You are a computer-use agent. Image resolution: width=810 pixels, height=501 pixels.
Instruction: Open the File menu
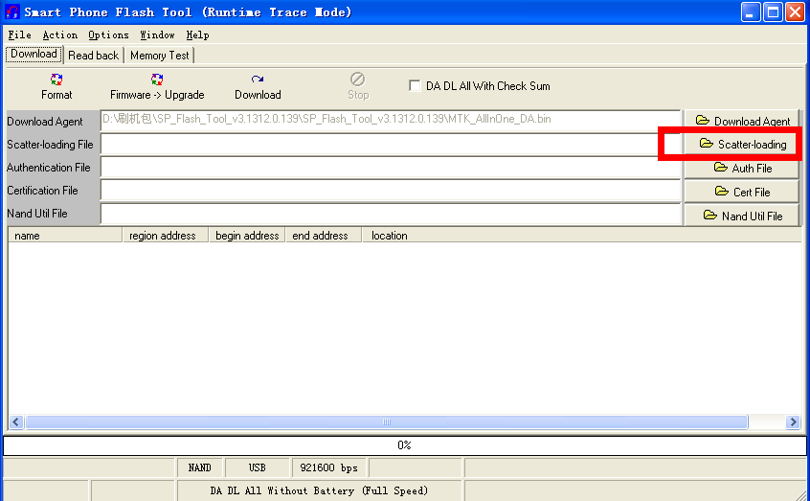click(20, 35)
